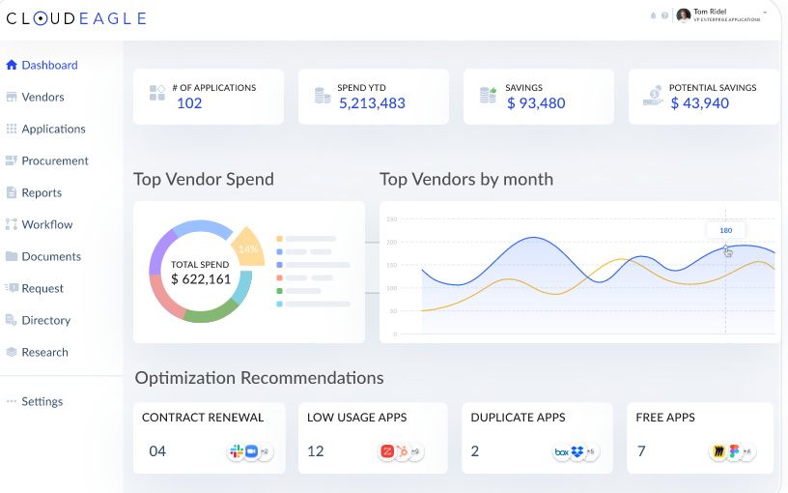
Task: Expand the Tom Ridel user dropdown arrow
Action: pyautogui.click(x=765, y=13)
